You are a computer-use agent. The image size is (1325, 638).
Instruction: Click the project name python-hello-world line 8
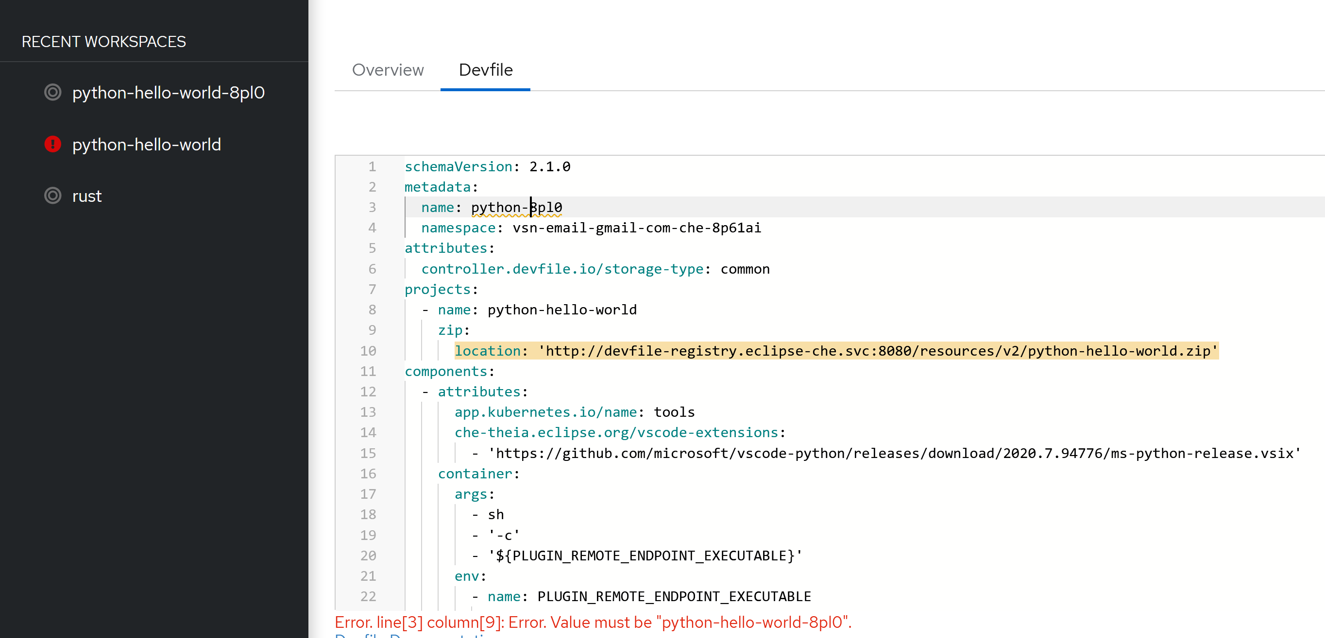pos(561,310)
